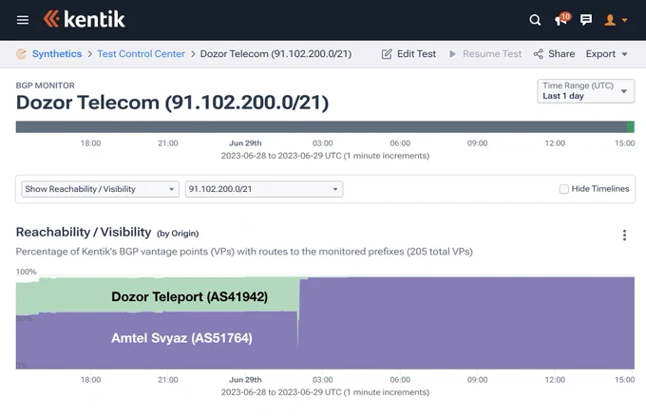Open the search magnifier icon
The image size is (646, 416).
coord(535,20)
